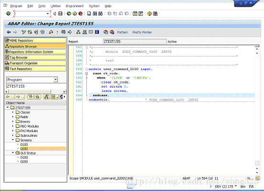Viewport: 264px width, 191px height.
Task: Collapse the GUI Status folder
Action: pos(13,153)
